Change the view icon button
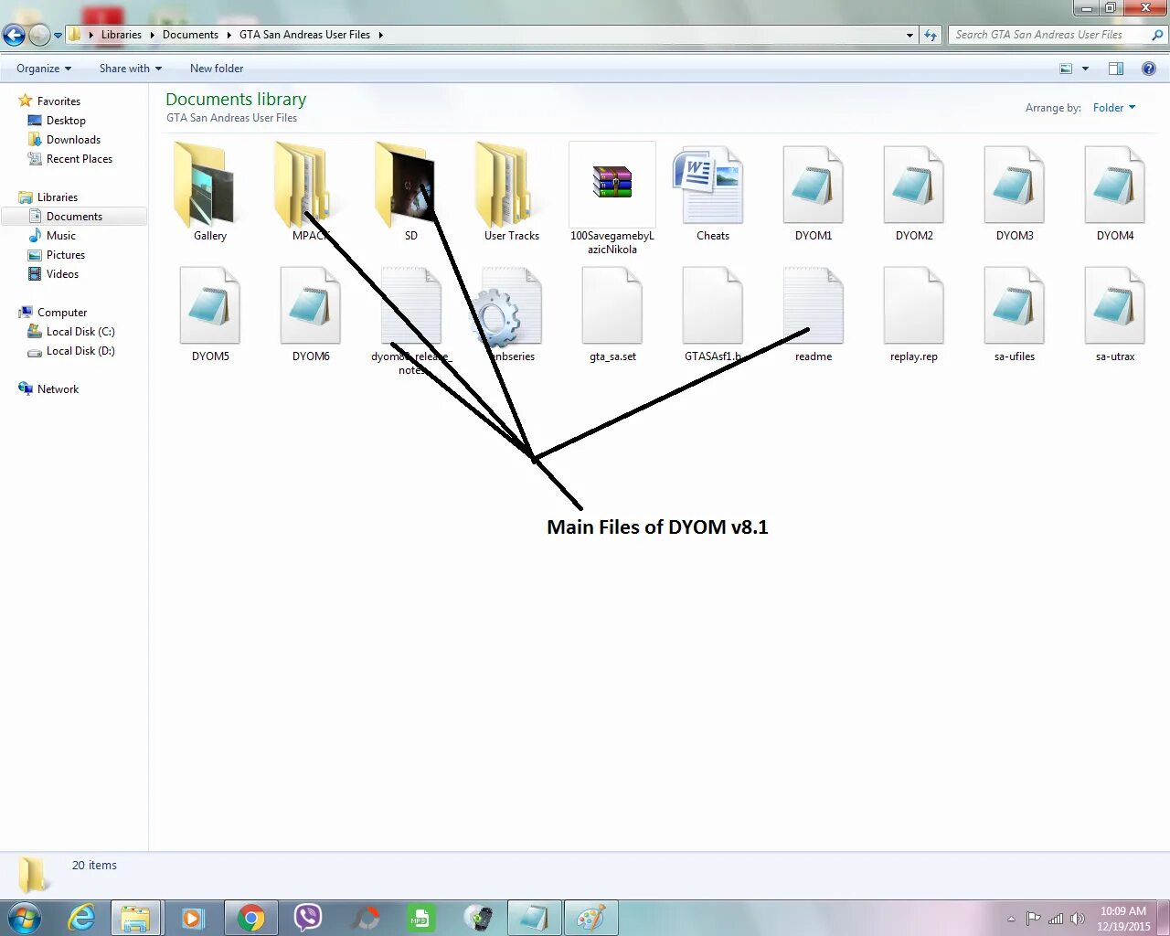This screenshot has width=1170, height=936. pyautogui.click(x=1066, y=69)
